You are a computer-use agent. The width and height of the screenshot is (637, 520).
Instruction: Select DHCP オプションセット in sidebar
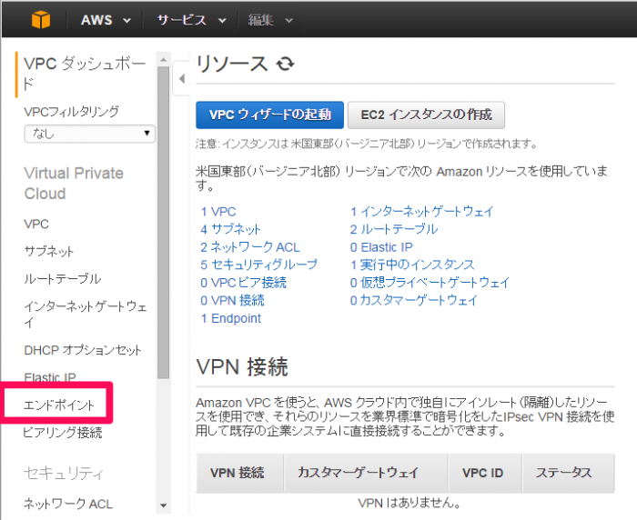(83, 350)
